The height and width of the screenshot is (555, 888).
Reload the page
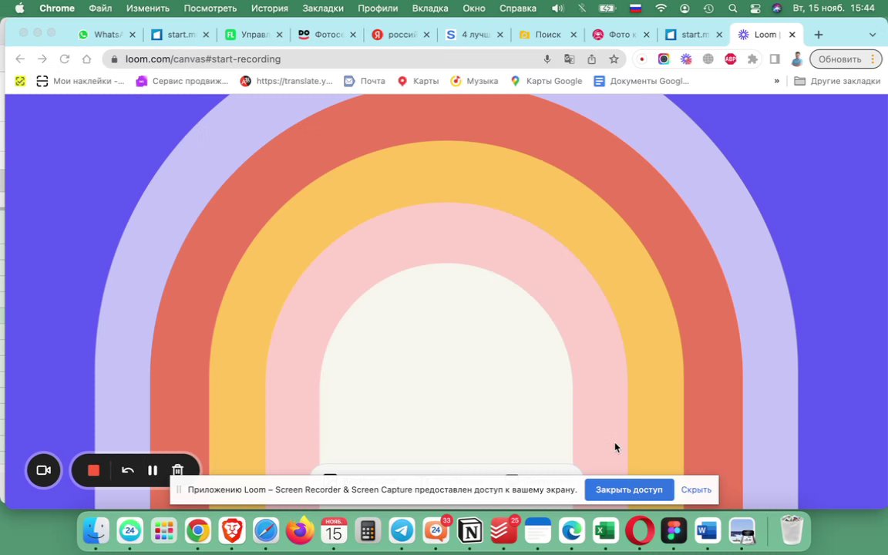65,59
